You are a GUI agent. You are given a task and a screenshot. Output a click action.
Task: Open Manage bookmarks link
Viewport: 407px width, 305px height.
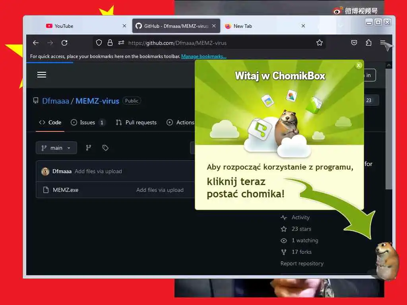204,56
